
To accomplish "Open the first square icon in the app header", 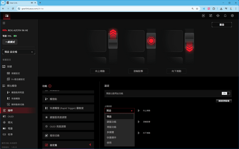I will (x=203, y=16).
